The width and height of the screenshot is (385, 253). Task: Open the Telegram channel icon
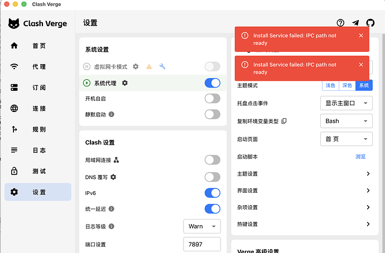tap(355, 23)
